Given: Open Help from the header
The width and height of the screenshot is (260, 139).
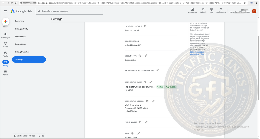Looking at the screenshot, I should 211,11.
